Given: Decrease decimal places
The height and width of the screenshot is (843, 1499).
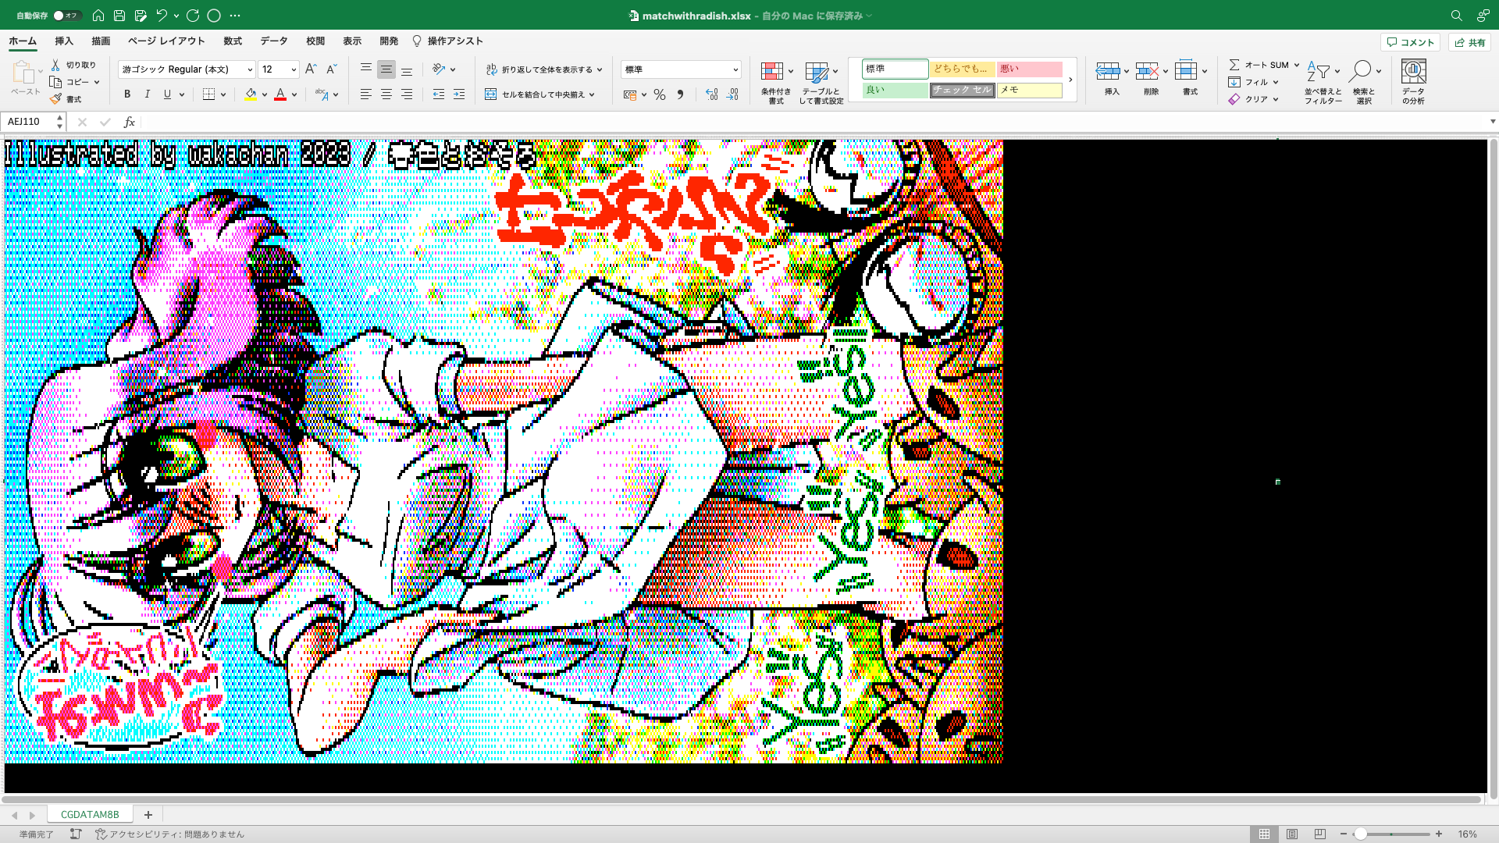Looking at the screenshot, I should (x=732, y=94).
